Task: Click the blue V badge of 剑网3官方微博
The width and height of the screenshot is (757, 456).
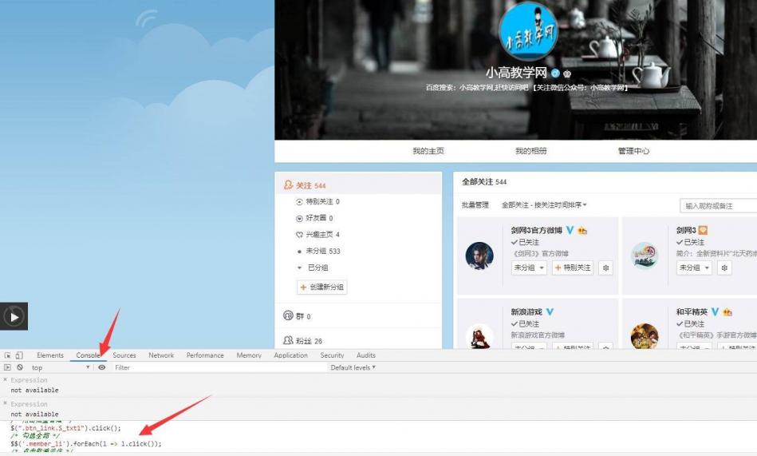Action: 570,230
